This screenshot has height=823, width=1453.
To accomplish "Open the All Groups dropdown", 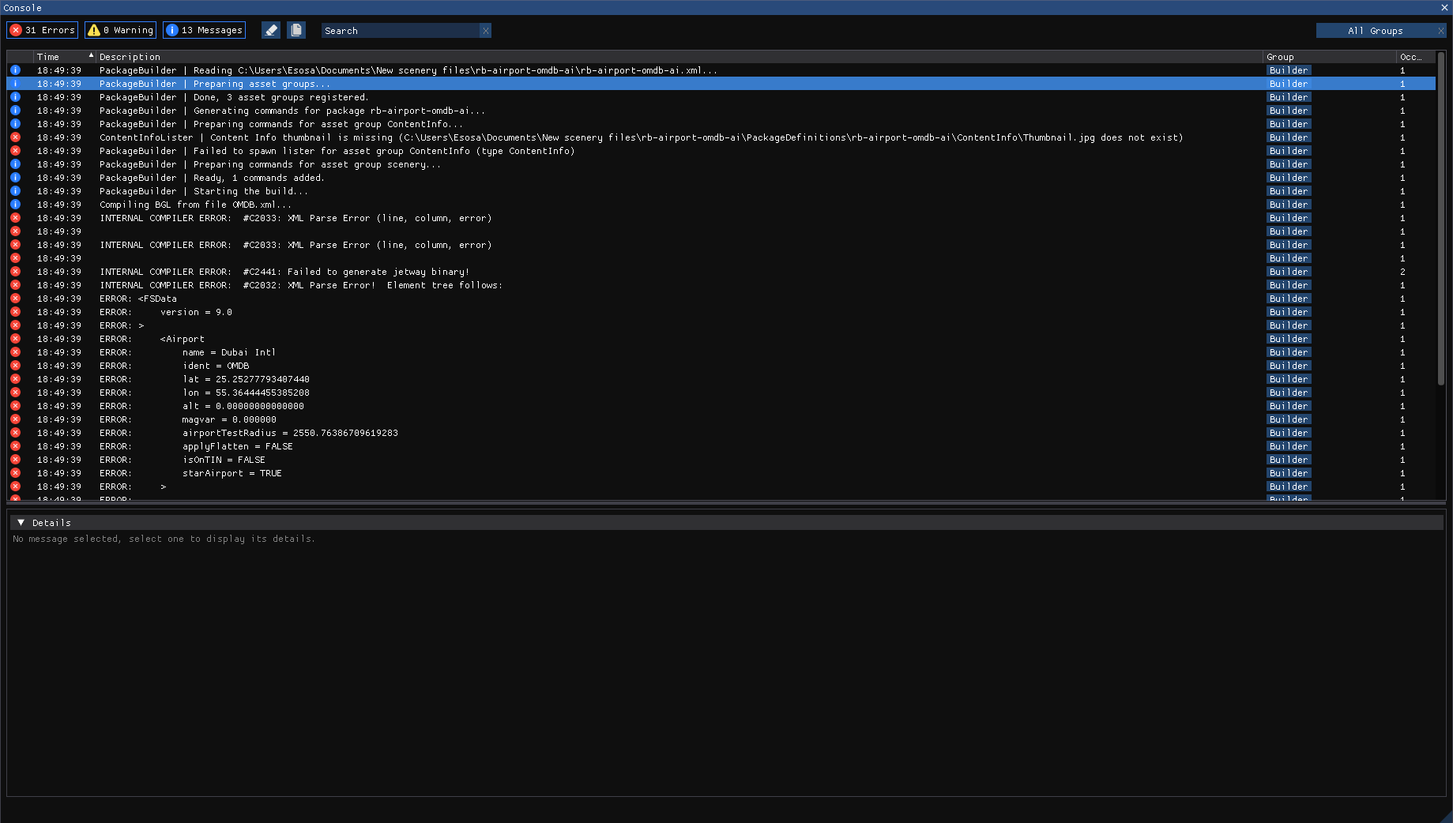I will coord(1375,31).
